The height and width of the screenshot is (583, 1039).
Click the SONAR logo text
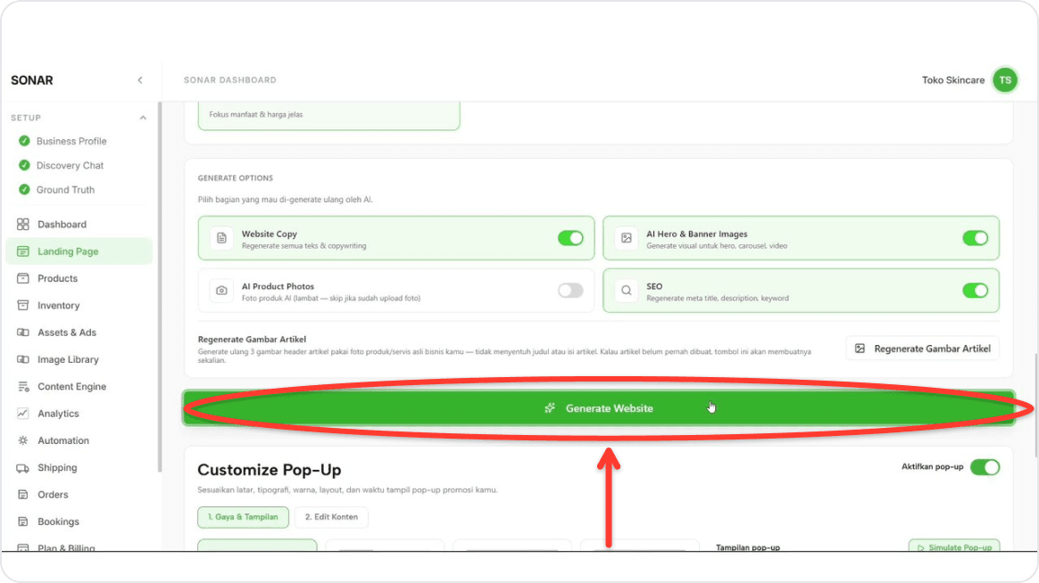32,80
